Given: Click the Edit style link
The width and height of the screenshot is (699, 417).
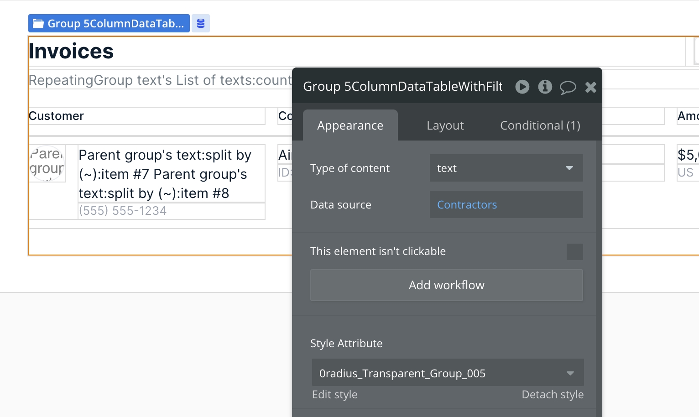Looking at the screenshot, I should [334, 395].
